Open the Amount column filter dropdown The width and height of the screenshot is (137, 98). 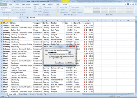click(x=93, y=23)
